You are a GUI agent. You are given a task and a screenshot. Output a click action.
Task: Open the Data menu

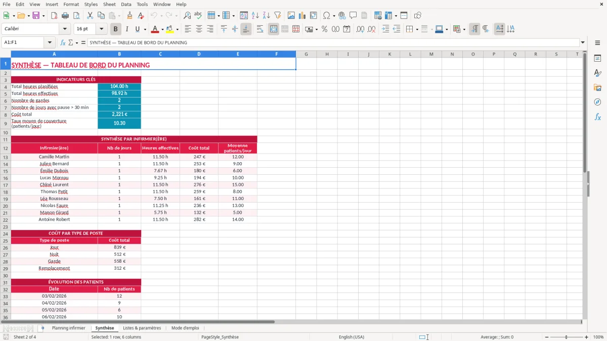[x=126, y=4]
